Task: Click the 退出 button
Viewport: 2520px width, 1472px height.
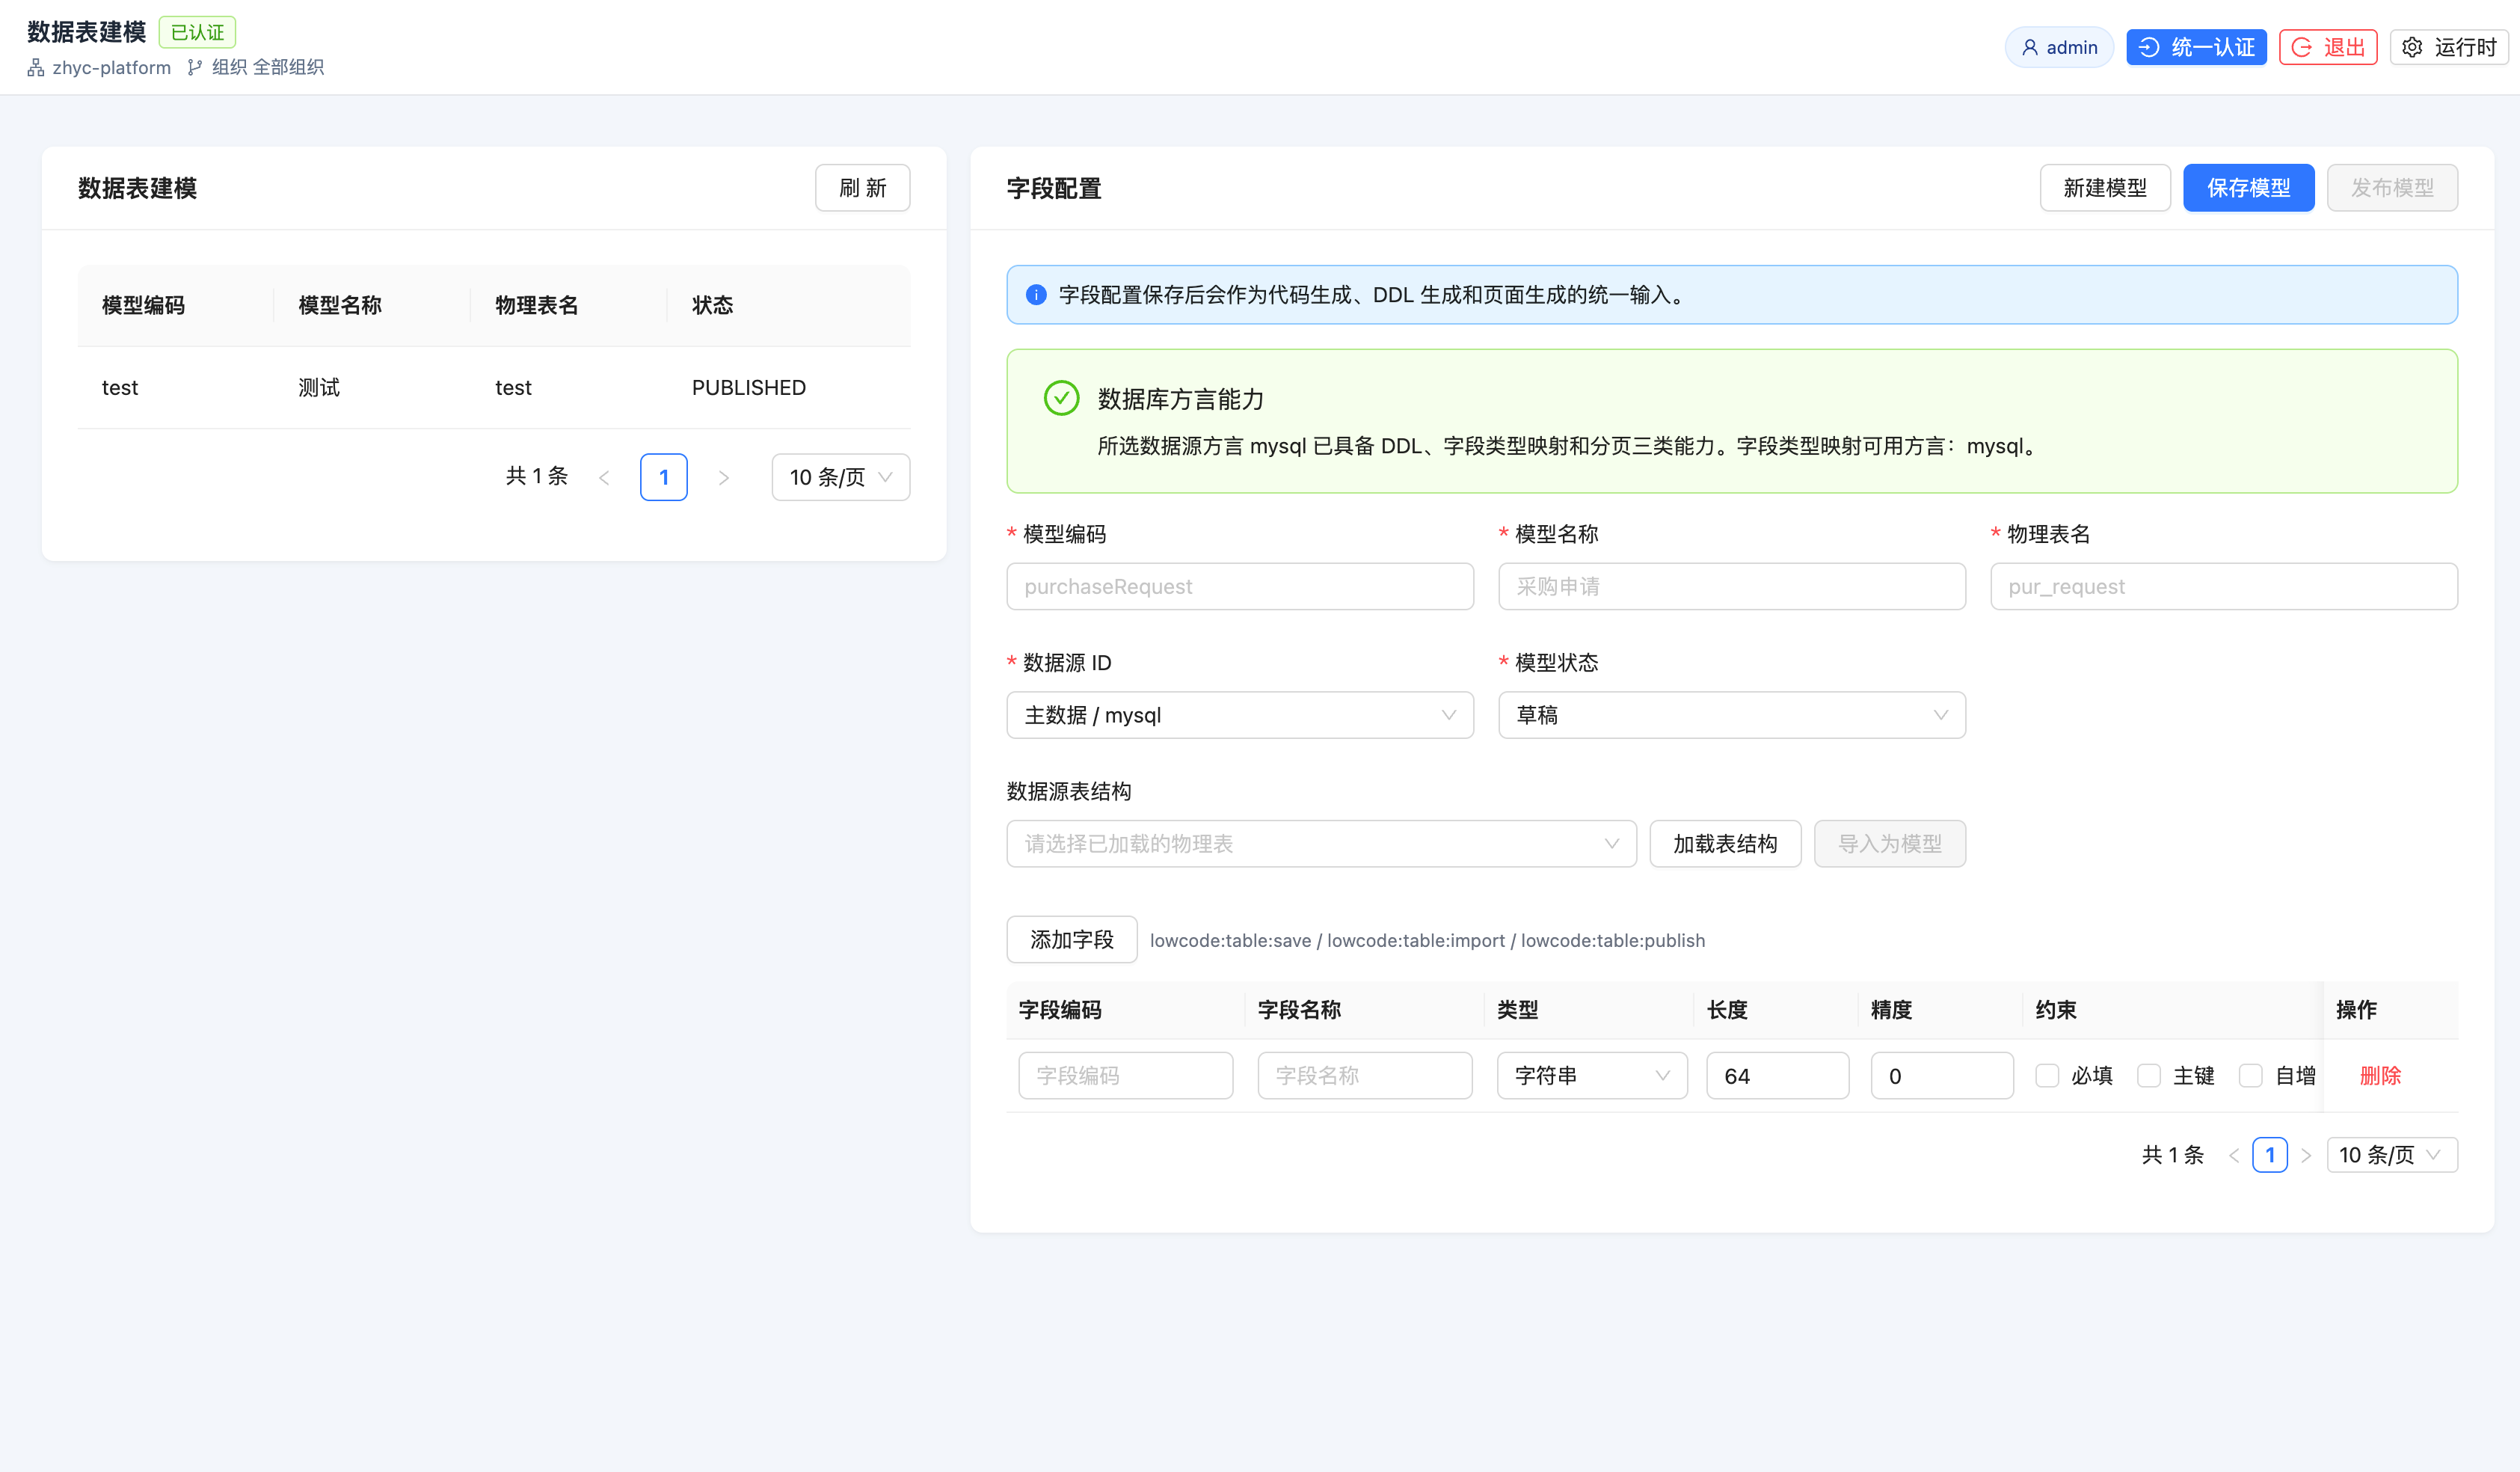Action: (x=2328, y=47)
